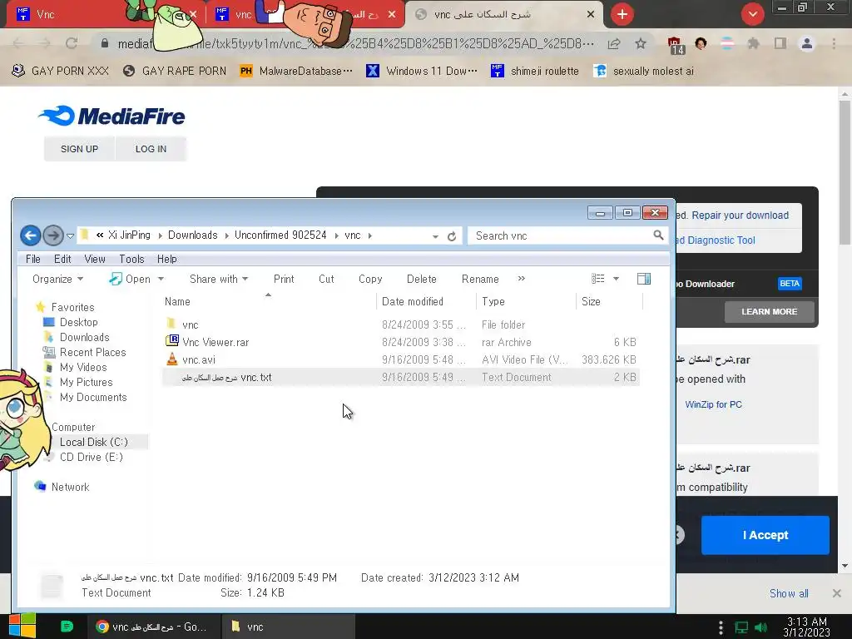Select CD Drive (E:) in navigation pane
Viewport: 852px width, 639px height.
coord(91,457)
